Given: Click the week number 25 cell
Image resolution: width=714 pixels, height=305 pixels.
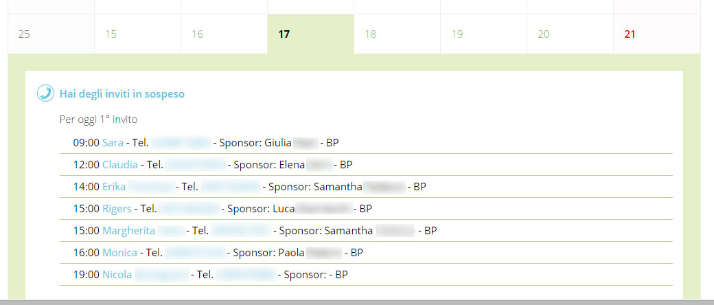Looking at the screenshot, I should coord(51,34).
